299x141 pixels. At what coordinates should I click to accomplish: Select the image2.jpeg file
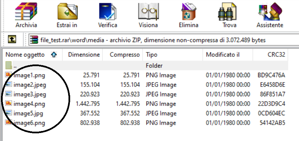[x=145, y=85]
